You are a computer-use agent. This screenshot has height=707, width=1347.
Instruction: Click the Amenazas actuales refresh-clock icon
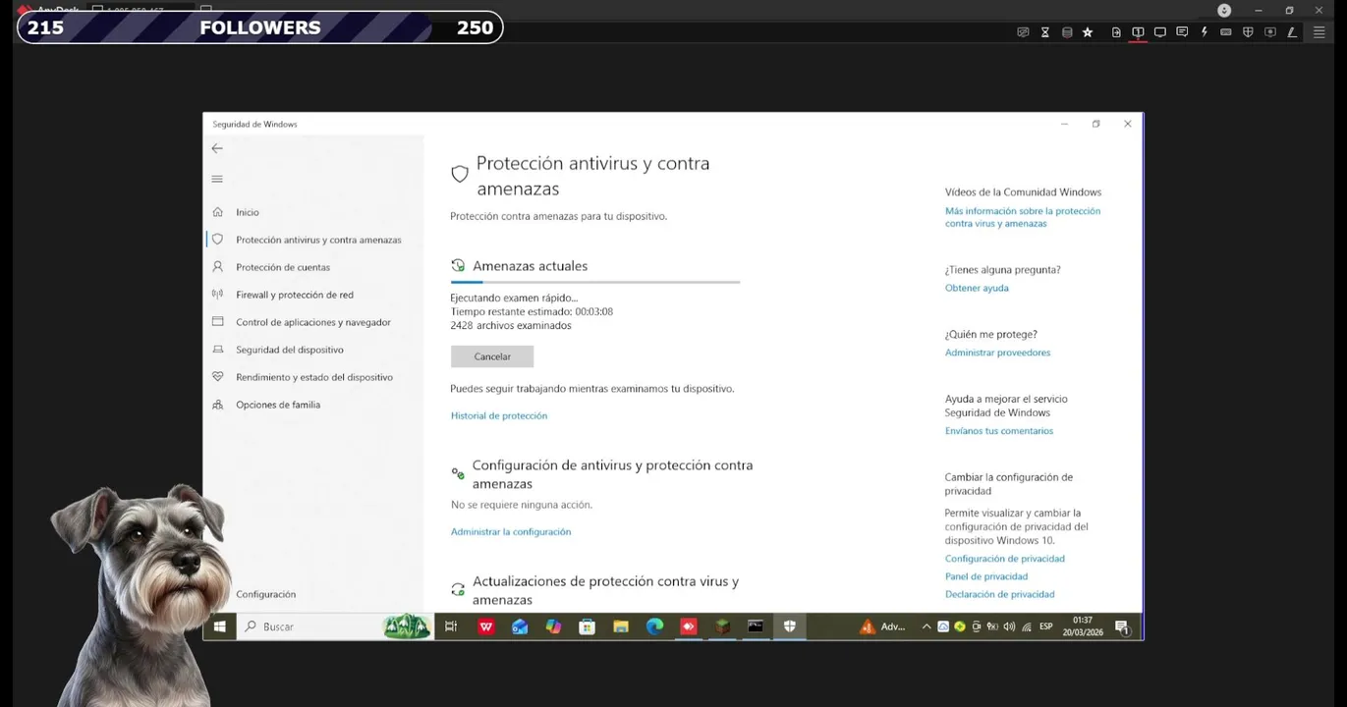coord(458,266)
